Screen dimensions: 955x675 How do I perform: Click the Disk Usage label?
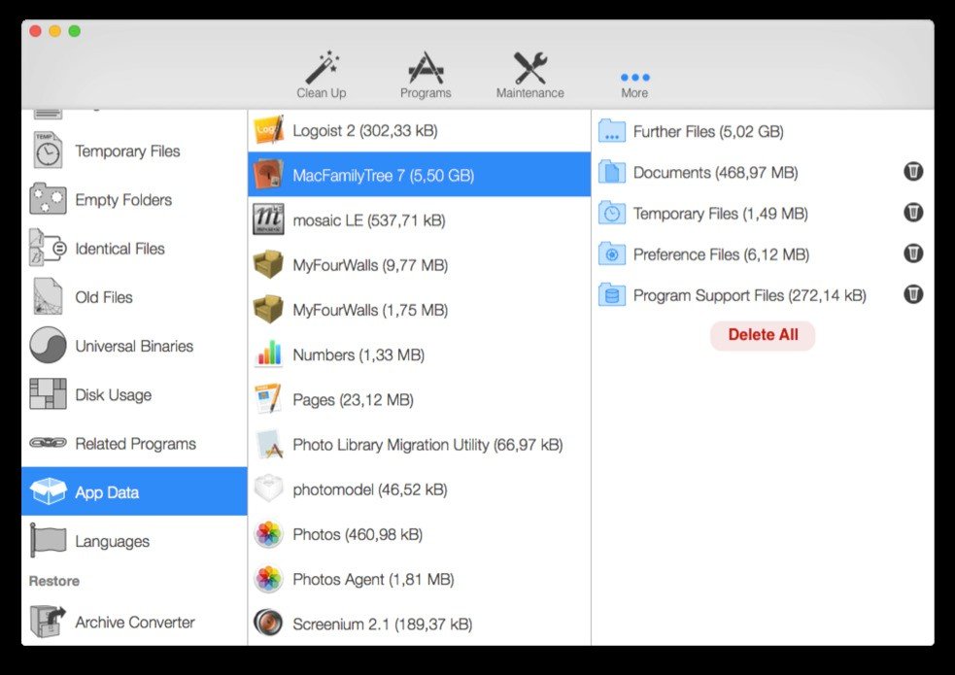click(114, 395)
